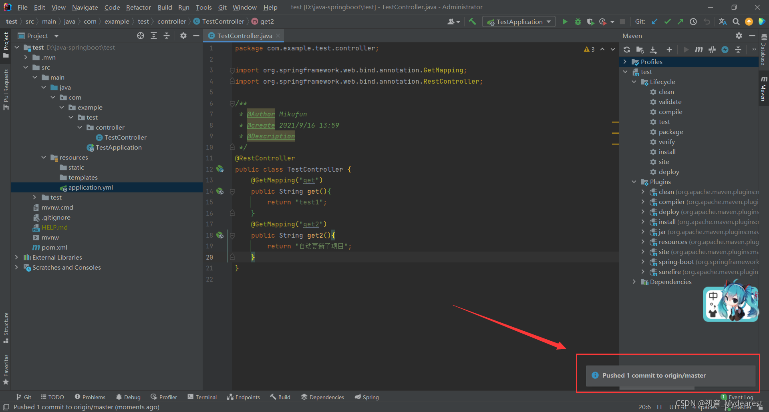Click Run with Coverage icon
The image size is (769, 412).
[590, 22]
